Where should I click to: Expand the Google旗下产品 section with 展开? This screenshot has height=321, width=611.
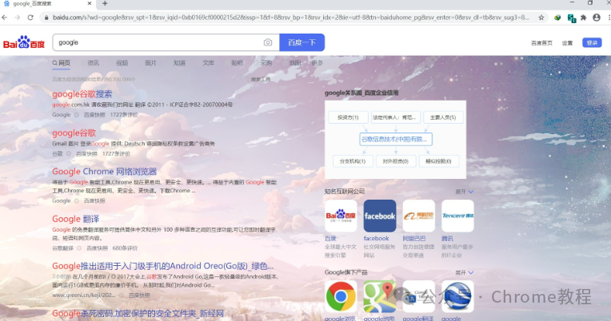point(465,273)
